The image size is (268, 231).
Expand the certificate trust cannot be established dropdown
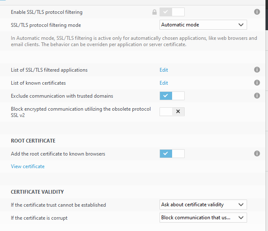point(203,205)
